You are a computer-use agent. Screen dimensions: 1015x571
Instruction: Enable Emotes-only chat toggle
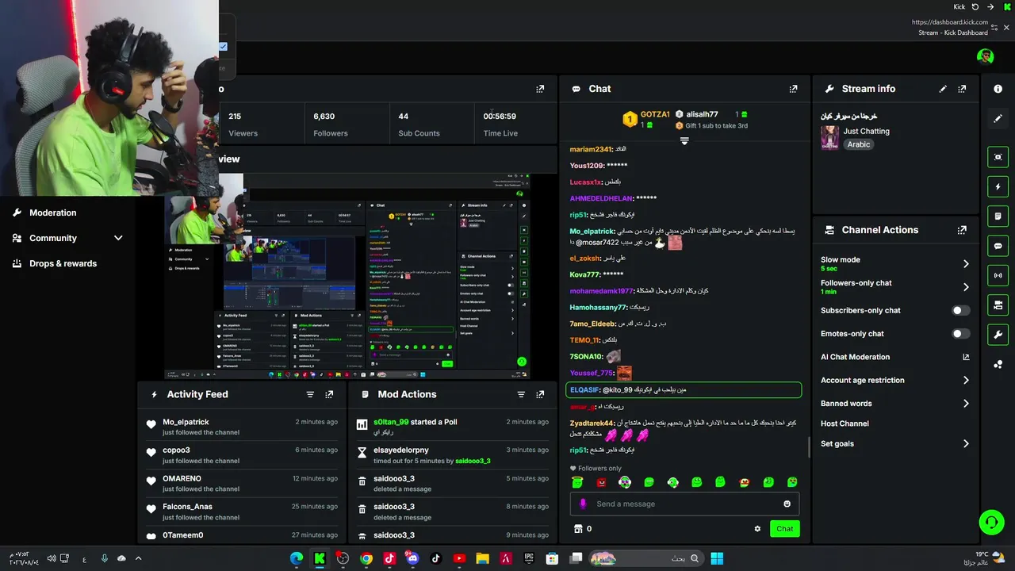click(x=960, y=334)
